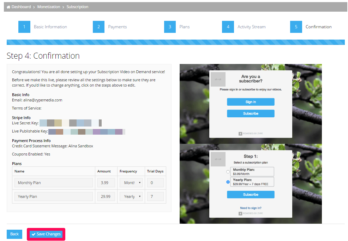Click the Yearly Plan name field
This screenshot has width=348, height=241.
(54, 196)
